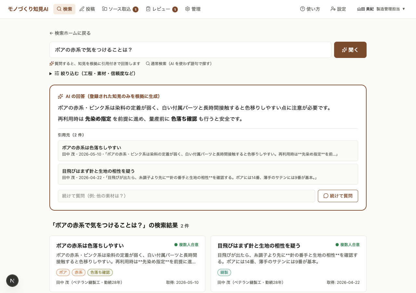Open the 投稿 tab
The width and height of the screenshot is (416, 293).
point(87,9)
